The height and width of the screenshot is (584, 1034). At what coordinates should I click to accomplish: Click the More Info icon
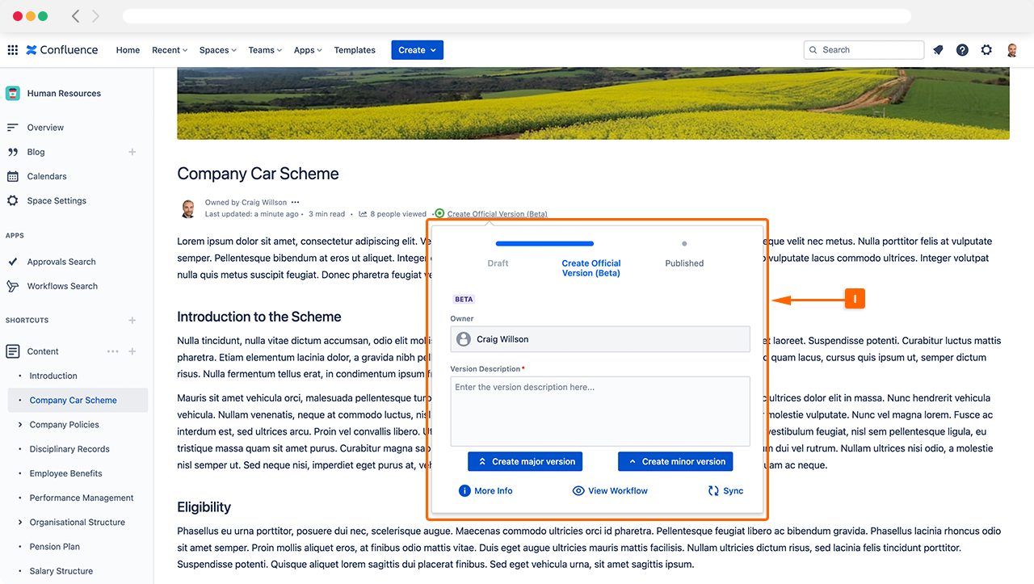pyautogui.click(x=464, y=491)
